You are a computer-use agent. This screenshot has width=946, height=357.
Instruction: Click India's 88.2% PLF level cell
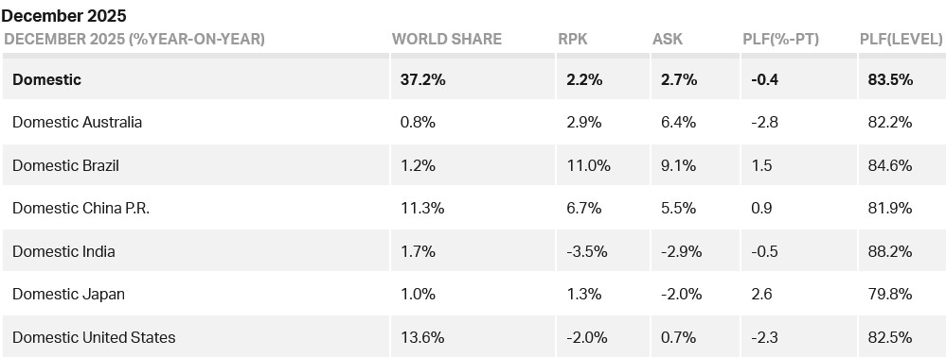tap(890, 251)
